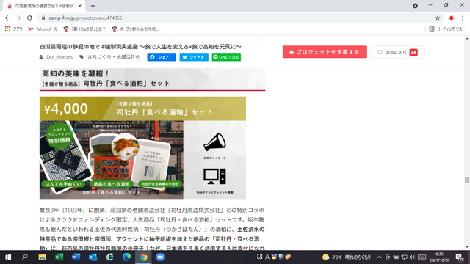The height and width of the screenshot is (264, 470).
Task: Open the アプリ apps bookmark
Action: 14,29
